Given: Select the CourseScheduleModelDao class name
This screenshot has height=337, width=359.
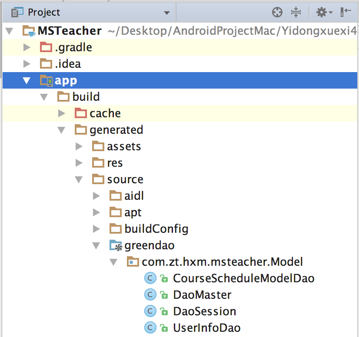Looking at the screenshot, I should [x=243, y=278].
